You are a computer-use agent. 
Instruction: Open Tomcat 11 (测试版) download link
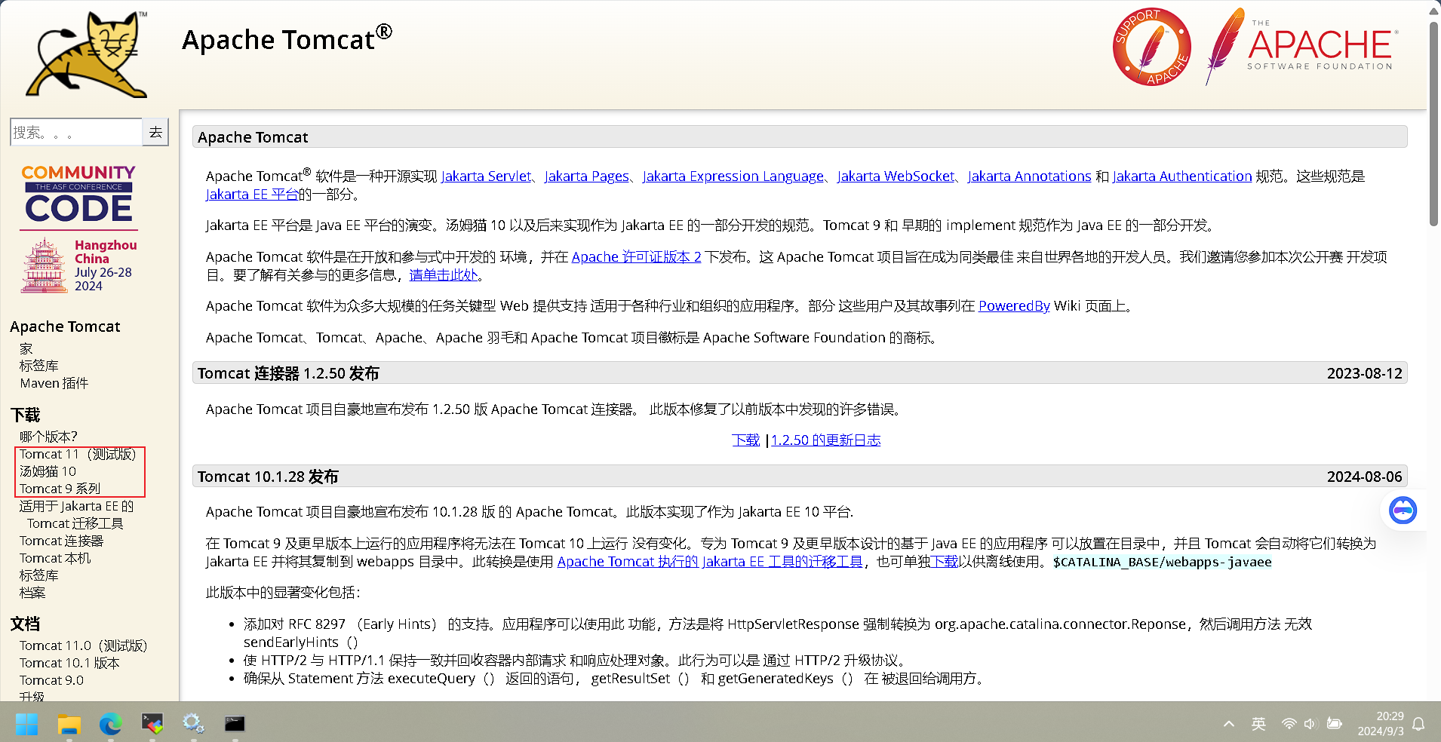78,454
